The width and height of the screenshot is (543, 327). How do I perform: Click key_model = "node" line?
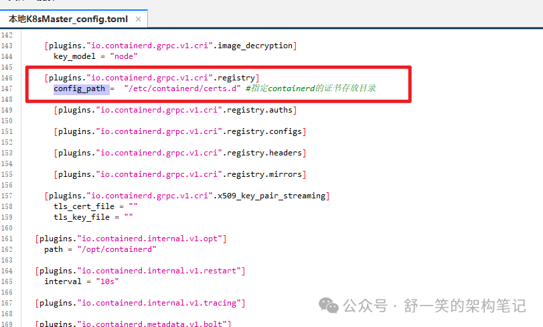pos(96,56)
